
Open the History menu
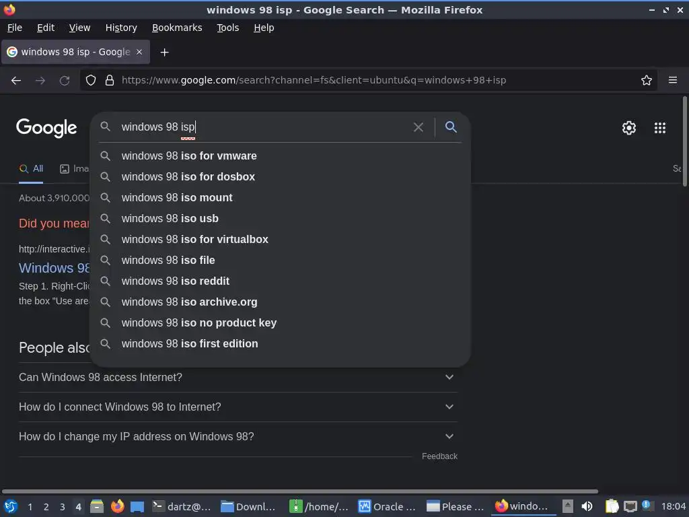pyautogui.click(x=121, y=28)
